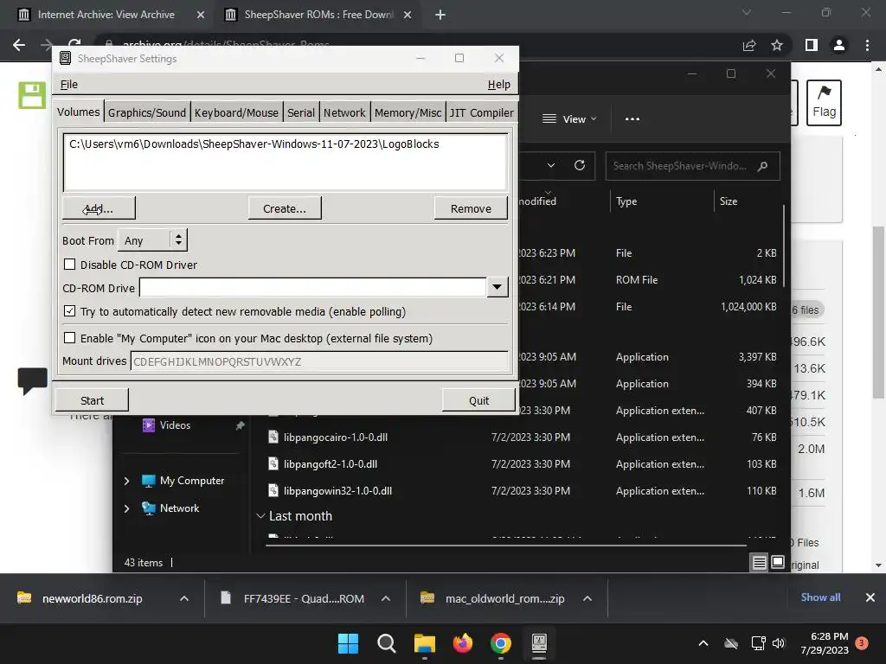Click the green floppy disk icon on archive.org
The width and height of the screenshot is (886, 664).
pyautogui.click(x=32, y=95)
